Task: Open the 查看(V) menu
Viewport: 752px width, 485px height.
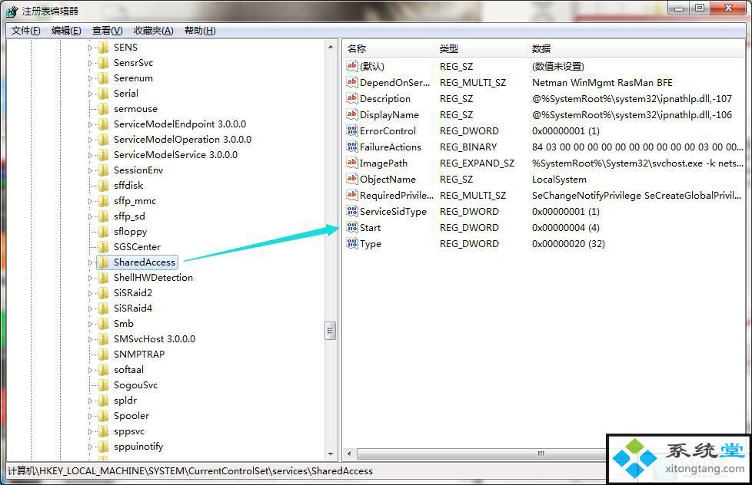Action: click(x=108, y=31)
